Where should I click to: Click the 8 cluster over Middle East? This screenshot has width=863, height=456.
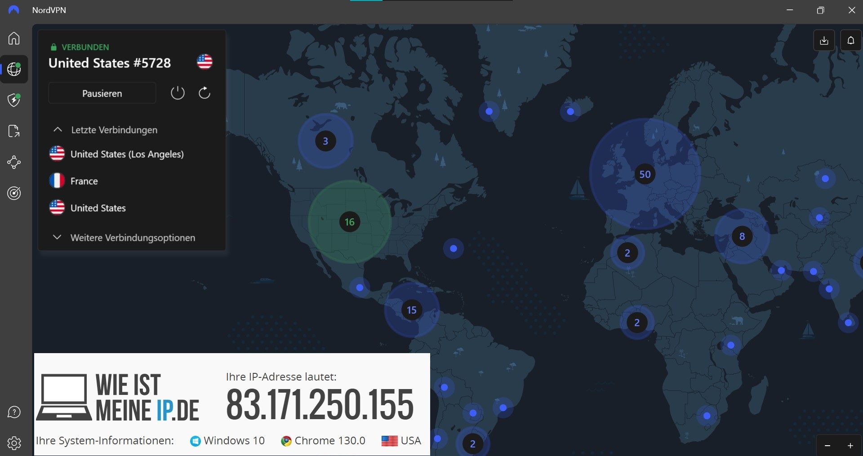click(742, 236)
